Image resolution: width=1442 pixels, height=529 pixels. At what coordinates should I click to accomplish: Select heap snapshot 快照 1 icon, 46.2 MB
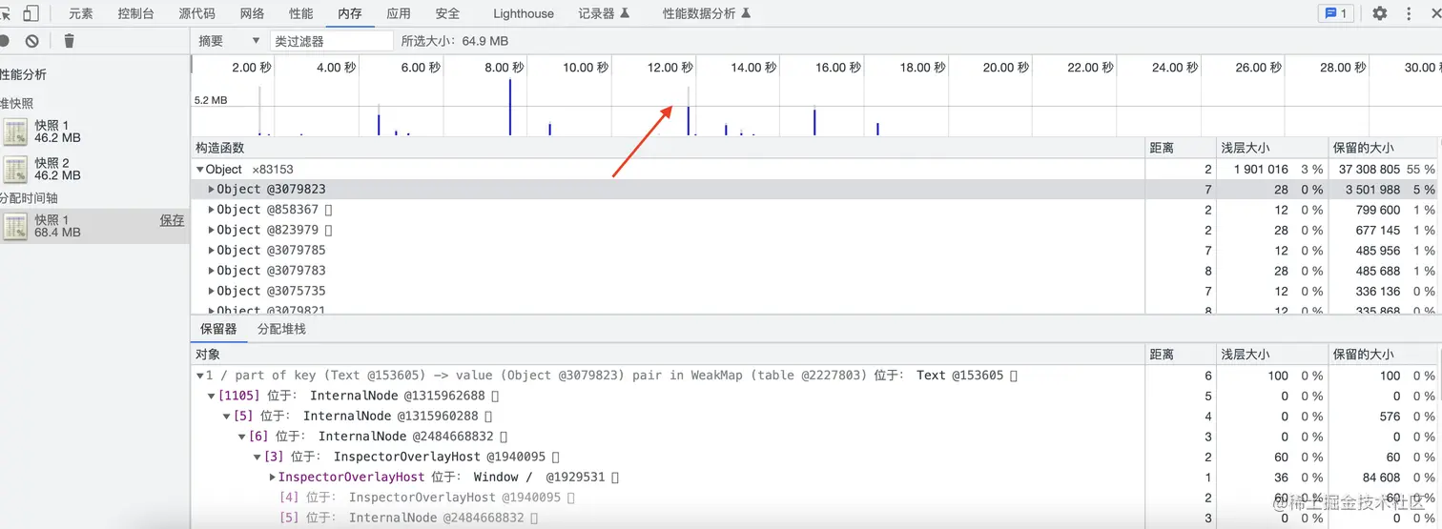15,132
